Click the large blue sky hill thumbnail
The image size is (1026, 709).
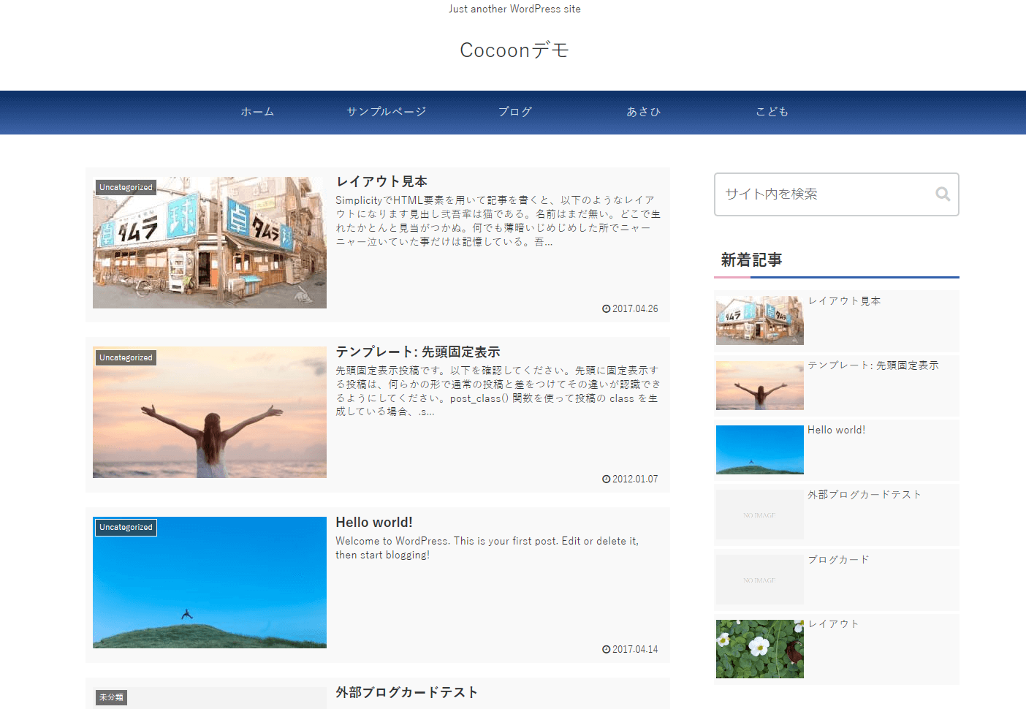pos(210,583)
